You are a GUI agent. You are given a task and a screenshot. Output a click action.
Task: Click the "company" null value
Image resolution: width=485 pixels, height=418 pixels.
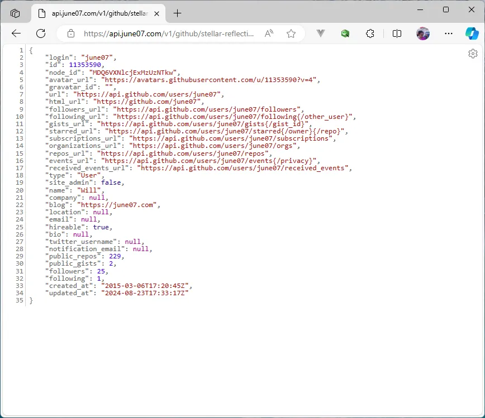pos(97,198)
